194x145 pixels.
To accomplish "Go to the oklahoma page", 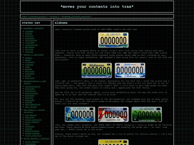I will click(30, 126).
